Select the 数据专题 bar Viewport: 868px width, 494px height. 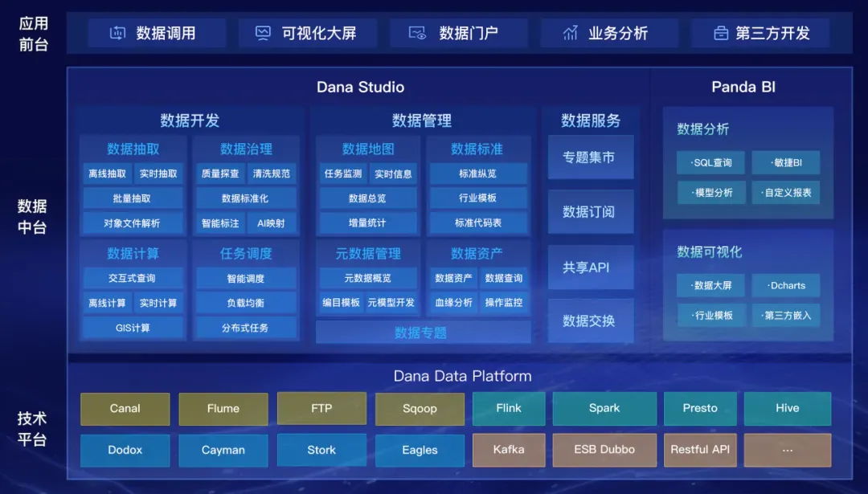(423, 333)
